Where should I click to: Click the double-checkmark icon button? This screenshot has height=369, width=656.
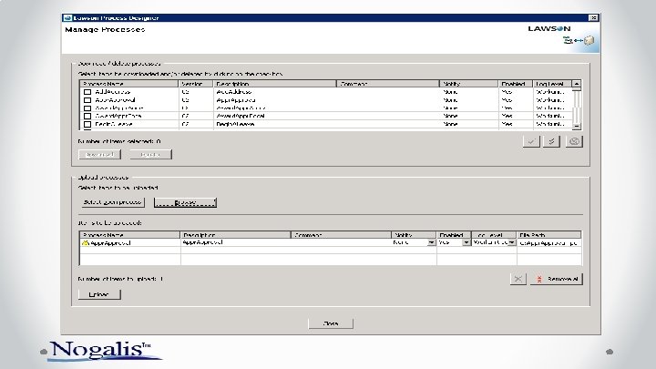point(551,141)
